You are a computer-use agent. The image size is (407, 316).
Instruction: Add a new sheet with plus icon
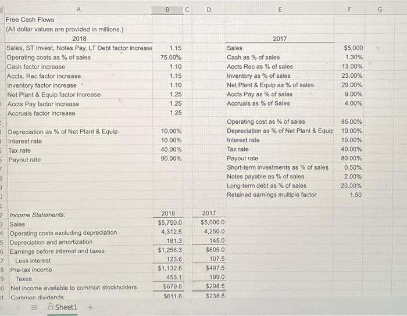point(90,307)
